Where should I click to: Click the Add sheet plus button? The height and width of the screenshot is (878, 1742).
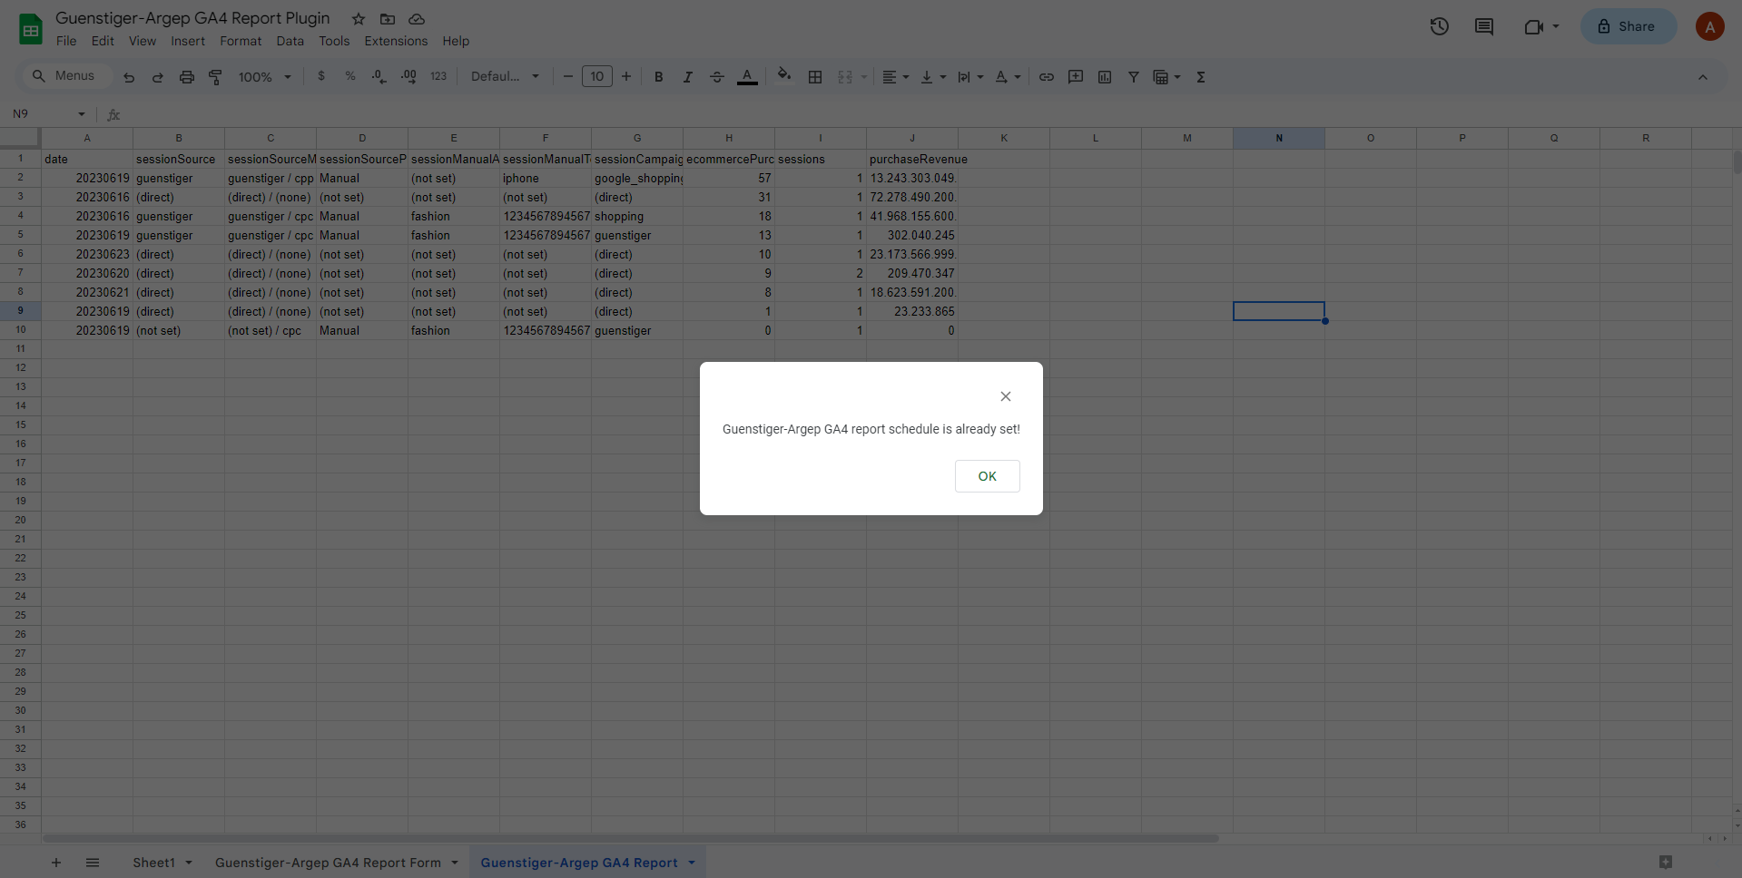point(56,863)
